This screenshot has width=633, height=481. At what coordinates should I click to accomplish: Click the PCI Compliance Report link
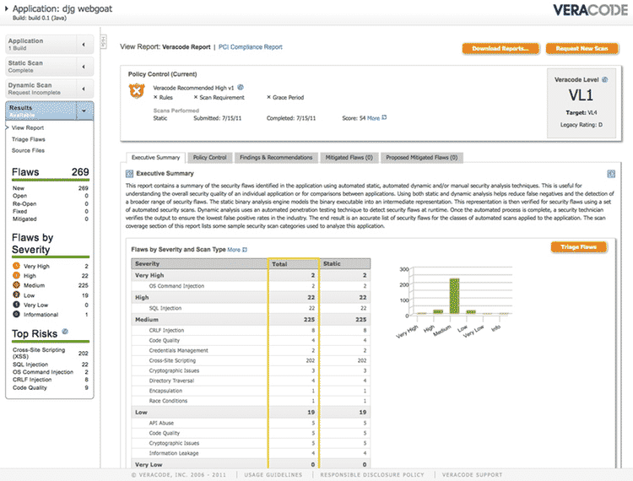click(251, 46)
